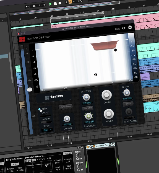
Task: Click the Reflect knob
Action: click(x=79, y=156)
